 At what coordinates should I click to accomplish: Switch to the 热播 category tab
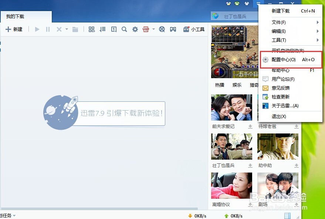(220, 85)
